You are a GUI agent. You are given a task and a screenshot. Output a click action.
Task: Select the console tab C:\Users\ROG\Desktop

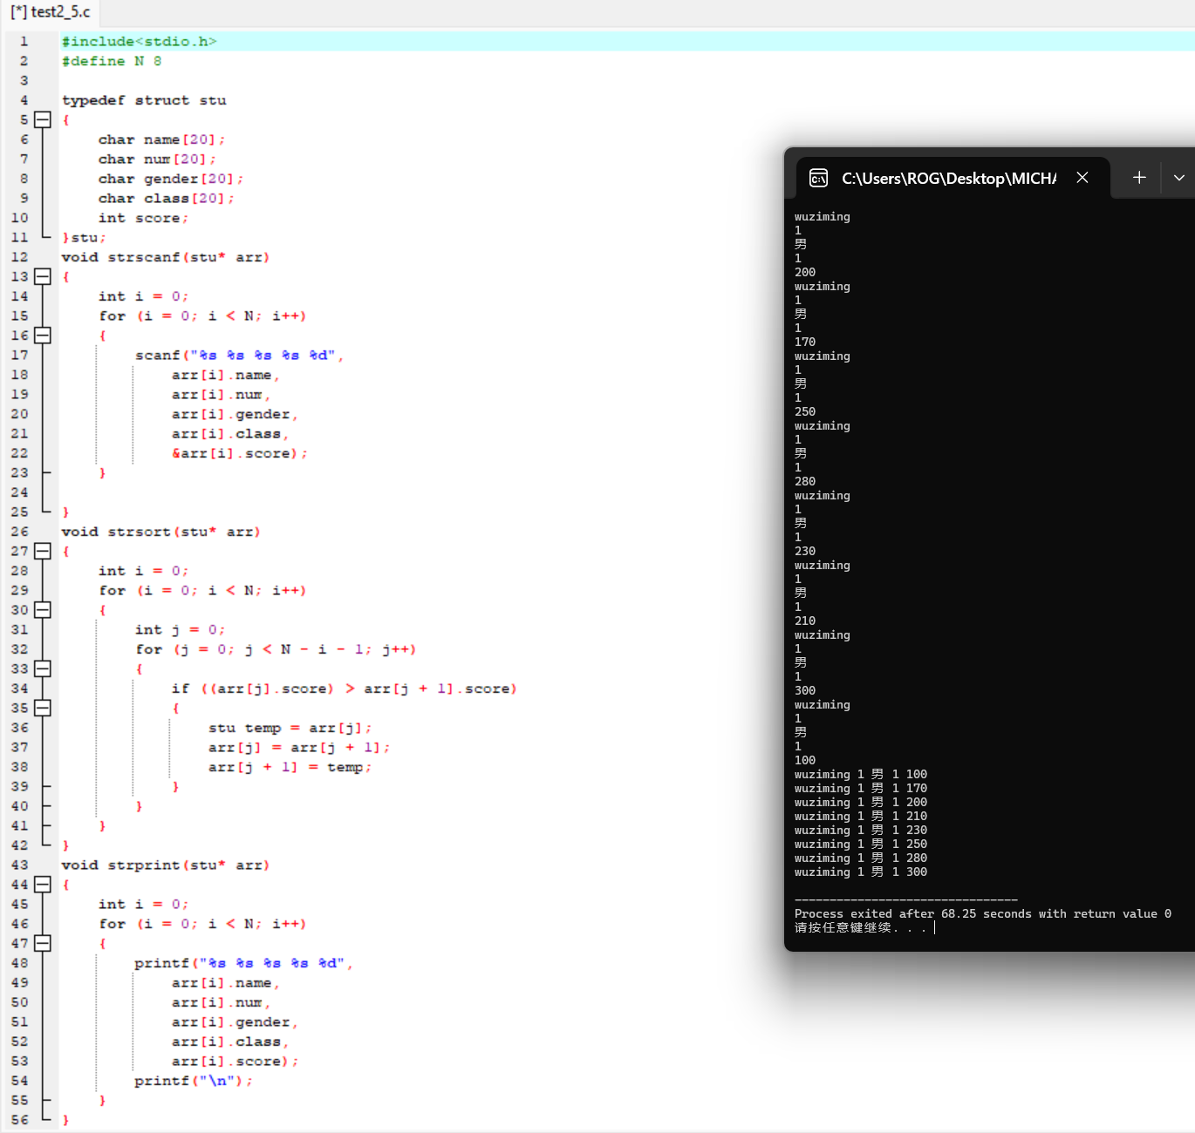pos(948,178)
